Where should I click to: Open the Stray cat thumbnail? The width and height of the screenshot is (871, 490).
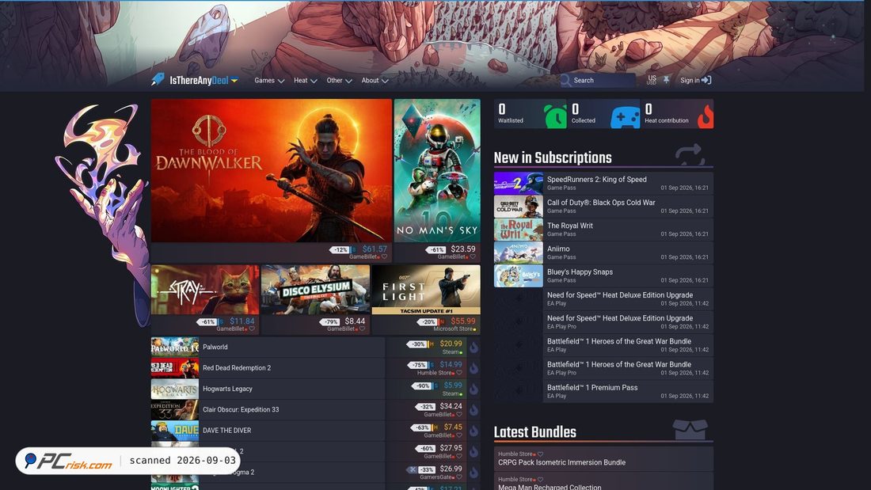tap(205, 290)
